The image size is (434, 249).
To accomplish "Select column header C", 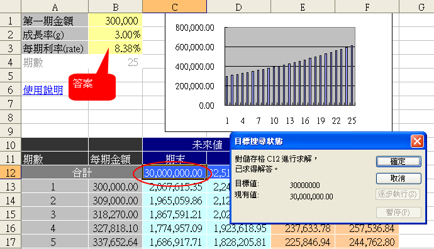I will tap(175, 6).
